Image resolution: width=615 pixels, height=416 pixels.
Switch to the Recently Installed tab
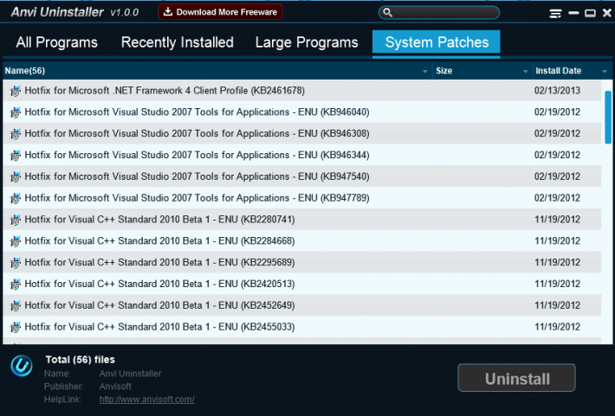click(178, 42)
